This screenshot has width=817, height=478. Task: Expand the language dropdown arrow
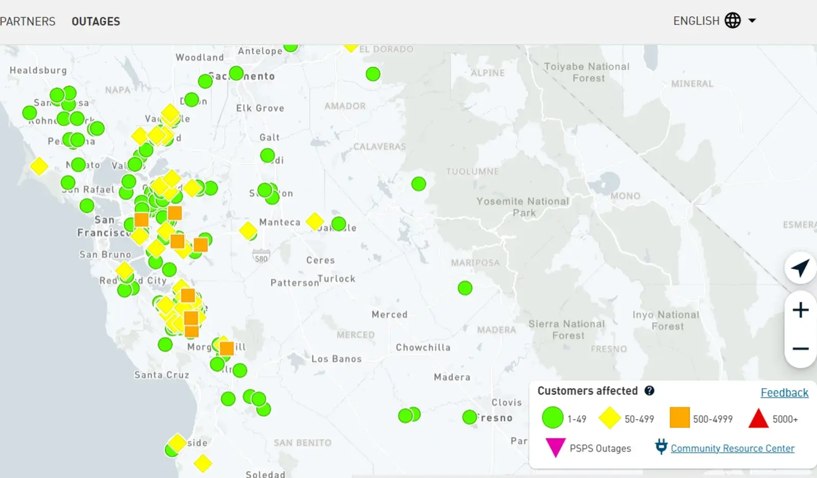pyautogui.click(x=752, y=21)
